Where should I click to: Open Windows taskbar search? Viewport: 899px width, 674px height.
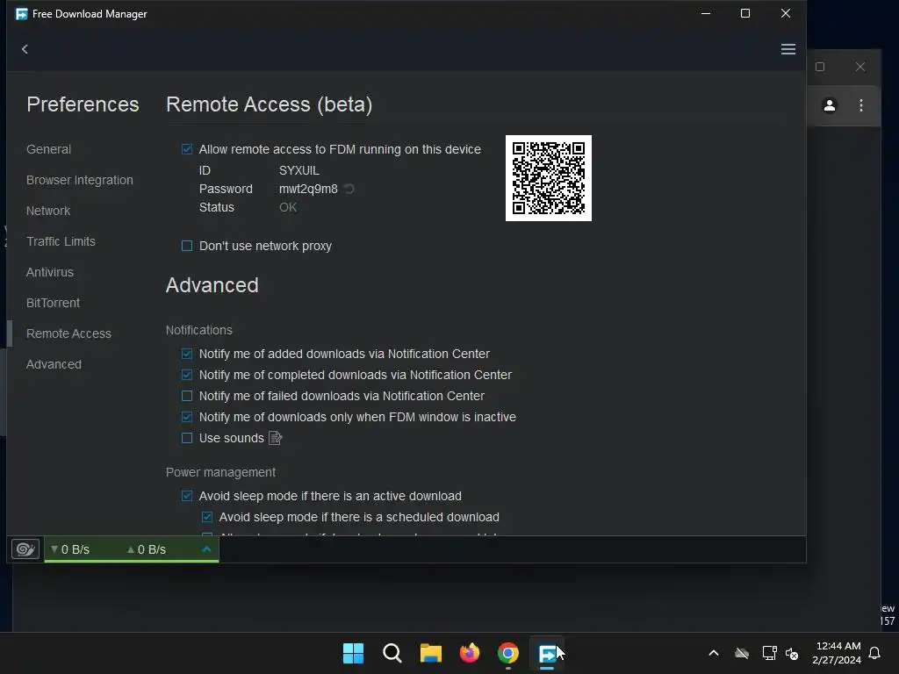(392, 653)
